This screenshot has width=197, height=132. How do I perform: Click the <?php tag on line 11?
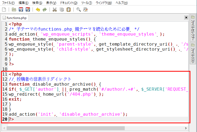coord(15,74)
